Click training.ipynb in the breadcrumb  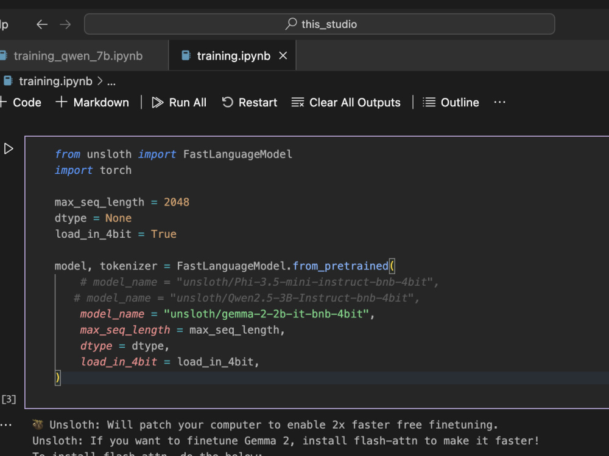(55, 81)
